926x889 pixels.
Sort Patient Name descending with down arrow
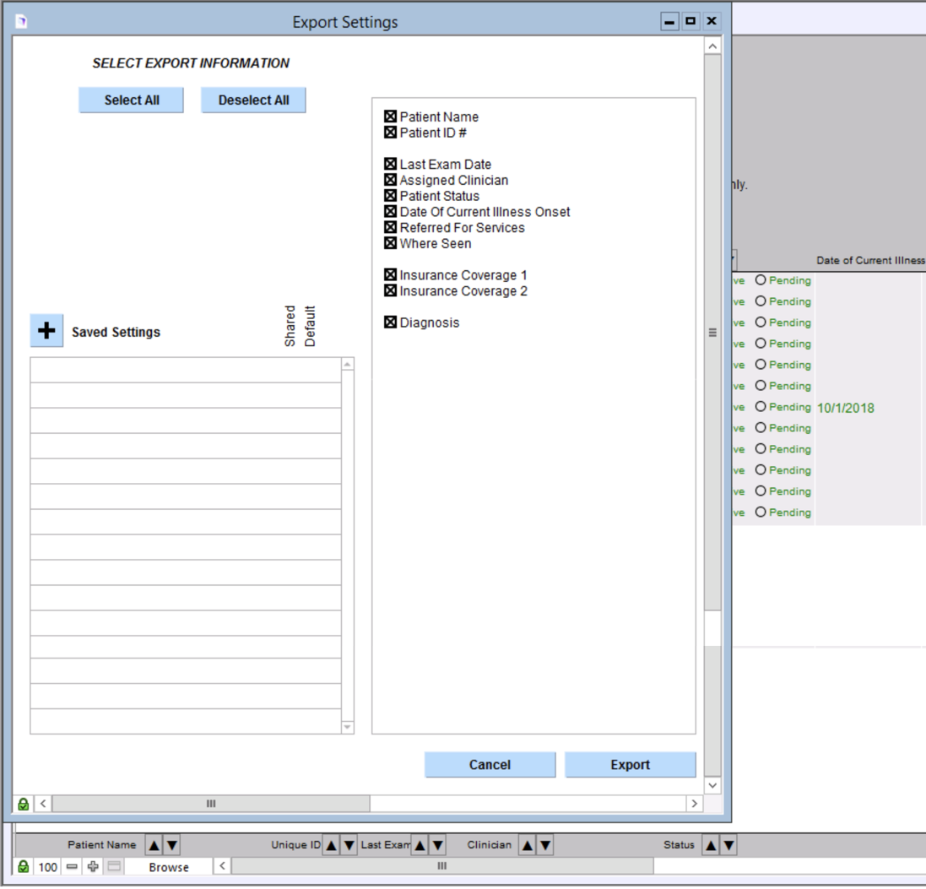pos(171,845)
